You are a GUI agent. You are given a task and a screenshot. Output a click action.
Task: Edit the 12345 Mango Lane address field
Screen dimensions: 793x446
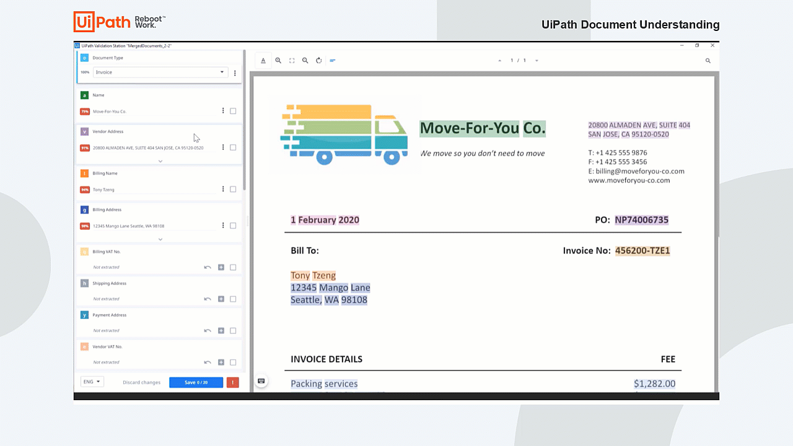154,226
